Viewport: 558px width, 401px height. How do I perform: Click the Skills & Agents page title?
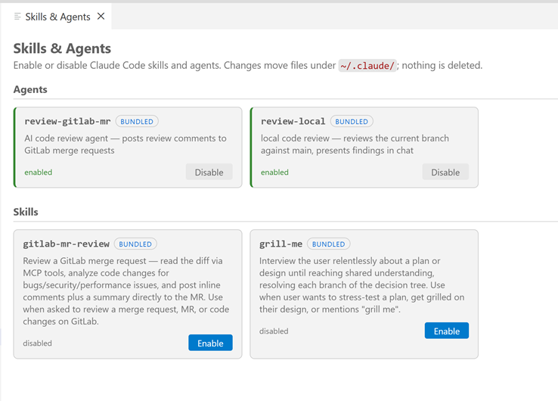click(62, 48)
